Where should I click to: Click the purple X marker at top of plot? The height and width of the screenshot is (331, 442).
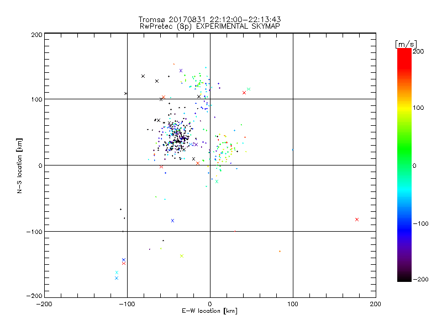[181, 71]
